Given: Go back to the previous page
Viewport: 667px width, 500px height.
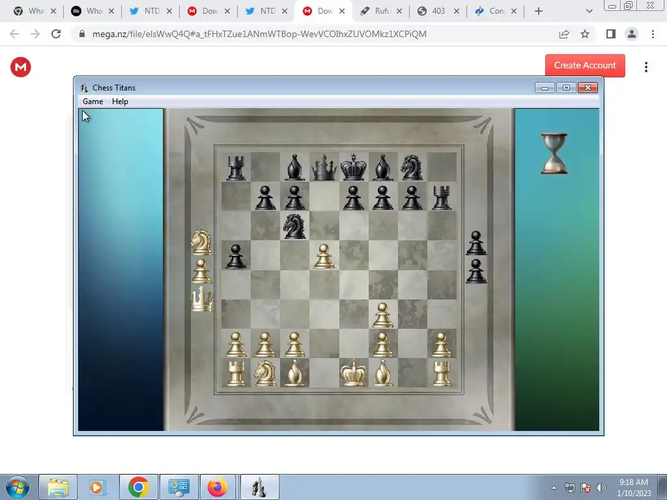Looking at the screenshot, I should 14,34.
